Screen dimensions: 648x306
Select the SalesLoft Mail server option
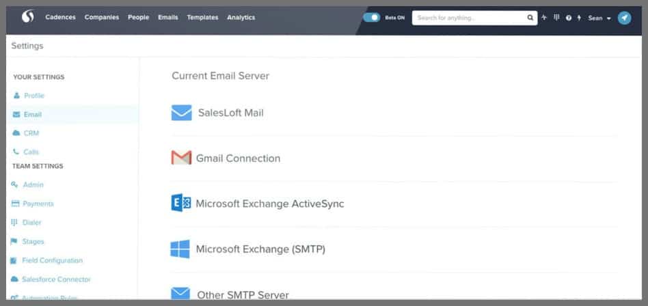pos(230,113)
